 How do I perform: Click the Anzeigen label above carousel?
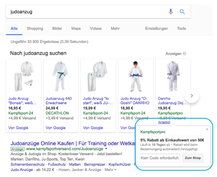[173, 54]
